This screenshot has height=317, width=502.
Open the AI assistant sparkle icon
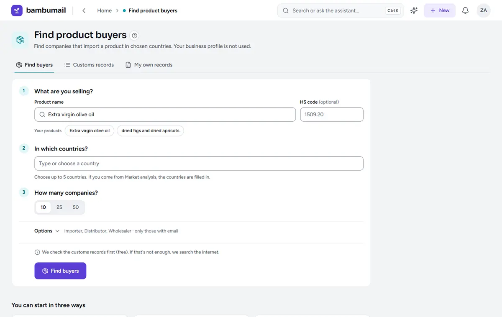click(414, 10)
